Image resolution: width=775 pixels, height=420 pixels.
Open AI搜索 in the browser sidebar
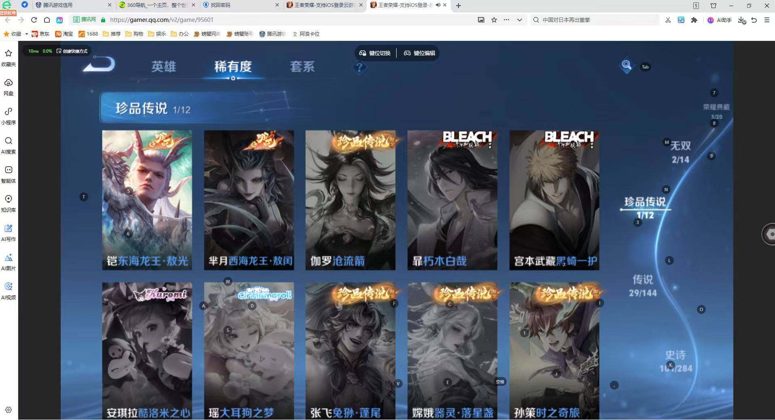tap(8, 145)
